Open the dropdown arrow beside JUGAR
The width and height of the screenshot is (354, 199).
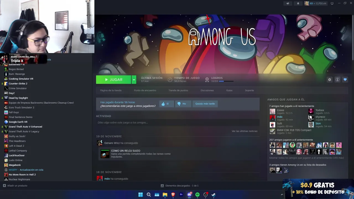point(134,80)
